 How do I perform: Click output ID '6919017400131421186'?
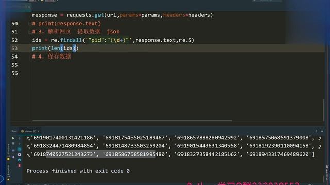(x=63, y=138)
